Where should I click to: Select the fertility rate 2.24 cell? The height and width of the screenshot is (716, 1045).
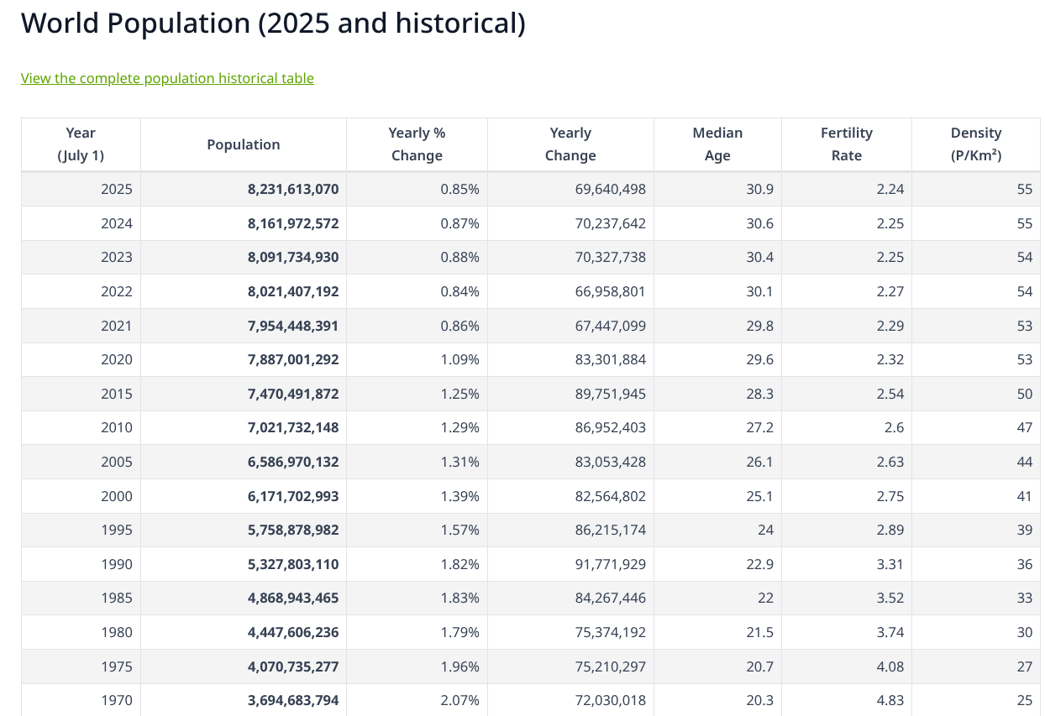coord(847,189)
